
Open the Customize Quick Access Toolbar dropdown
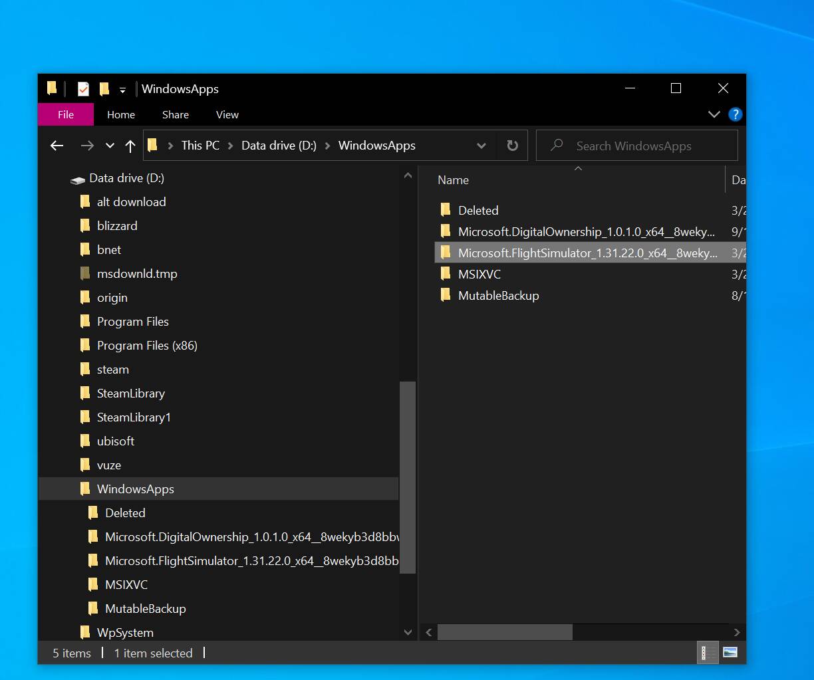[122, 90]
